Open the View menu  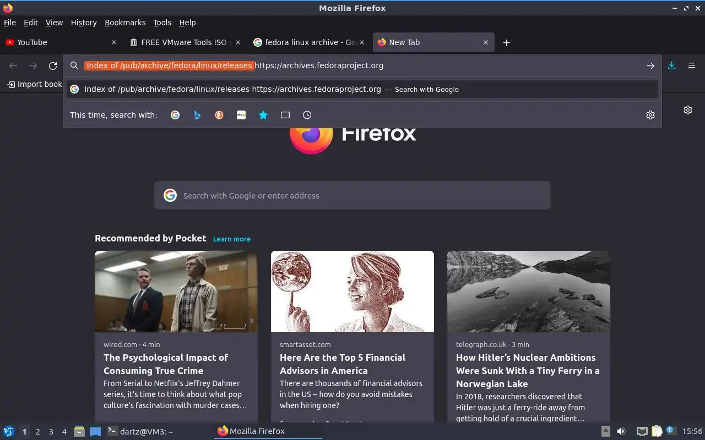[x=54, y=23]
